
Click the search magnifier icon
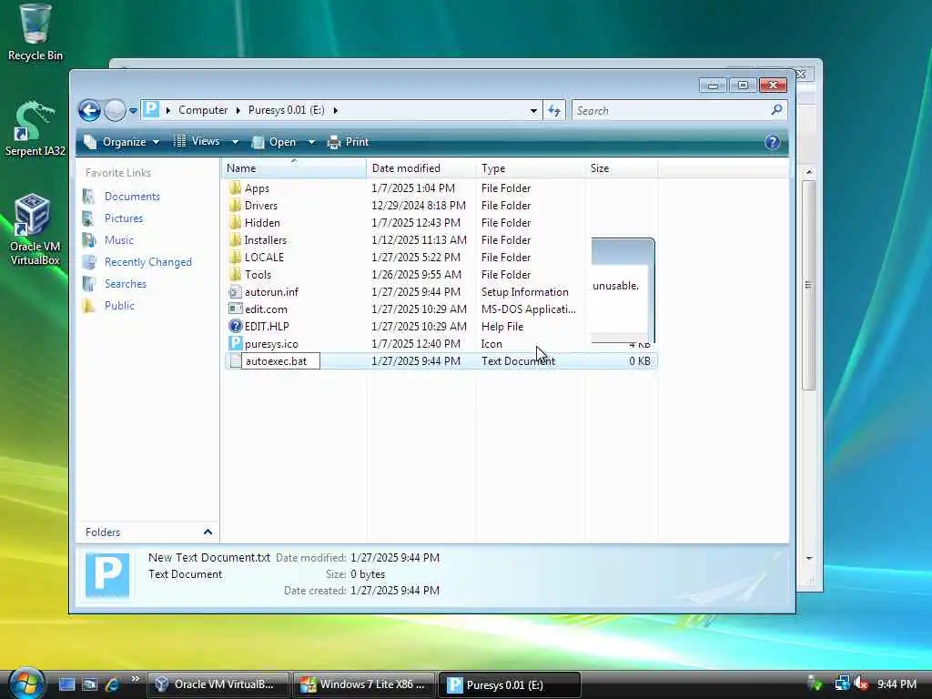(776, 110)
